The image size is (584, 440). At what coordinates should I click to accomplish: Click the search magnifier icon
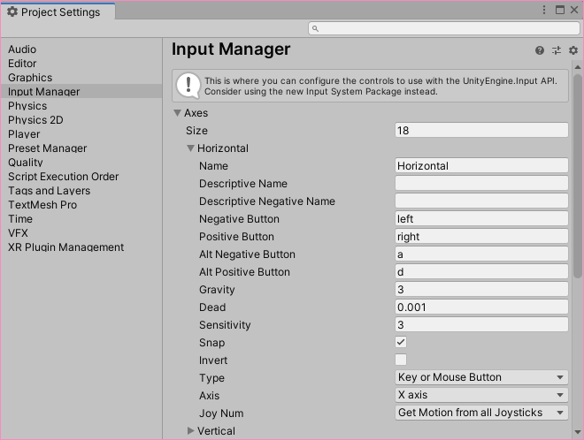[x=315, y=28]
